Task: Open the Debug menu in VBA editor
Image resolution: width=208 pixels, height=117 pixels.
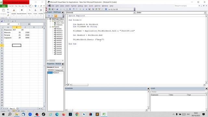Action: (80, 6)
